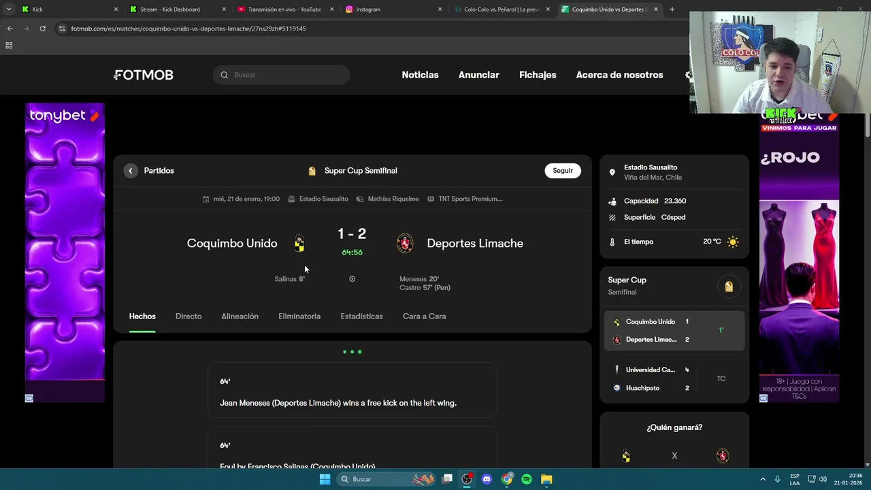Vote X for a draw
This screenshot has height=490, width=871.
click(674, 456)
